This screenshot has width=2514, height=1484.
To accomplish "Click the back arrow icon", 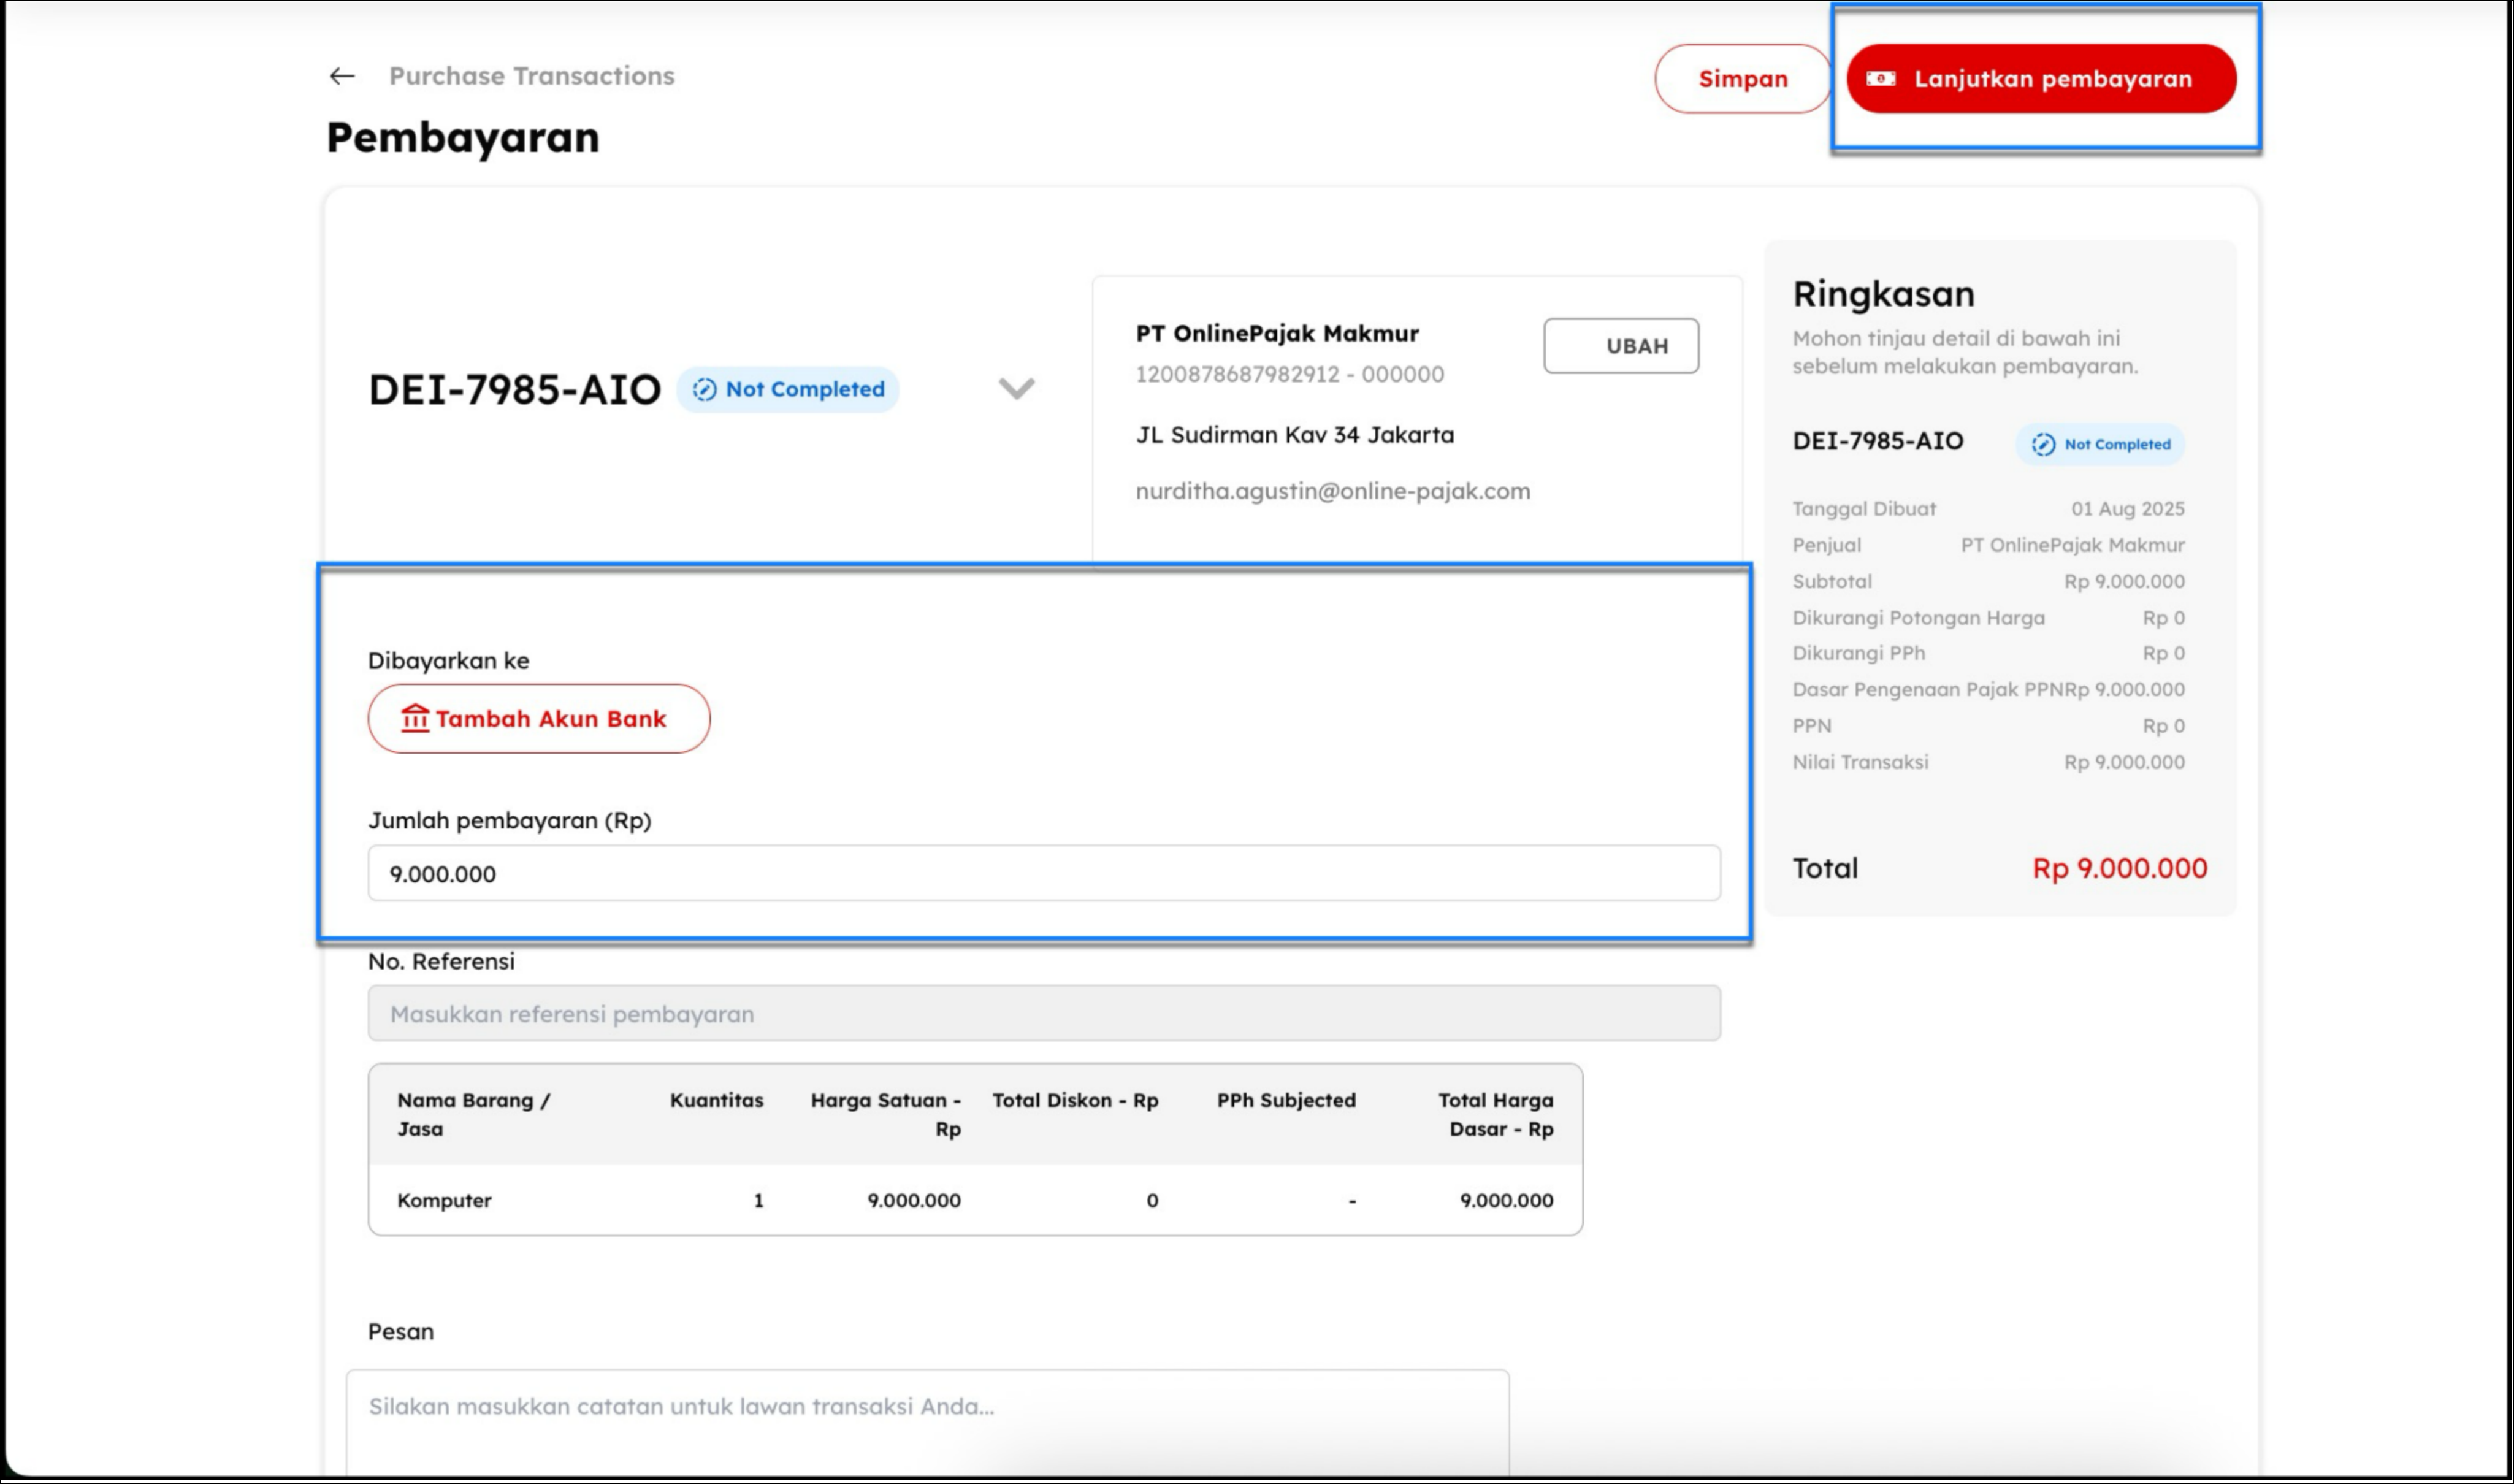I will click(342, 76).
